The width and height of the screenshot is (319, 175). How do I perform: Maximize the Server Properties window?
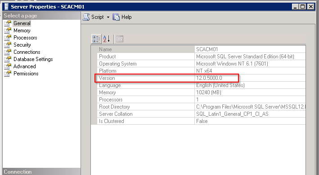(x=303, y=7)
